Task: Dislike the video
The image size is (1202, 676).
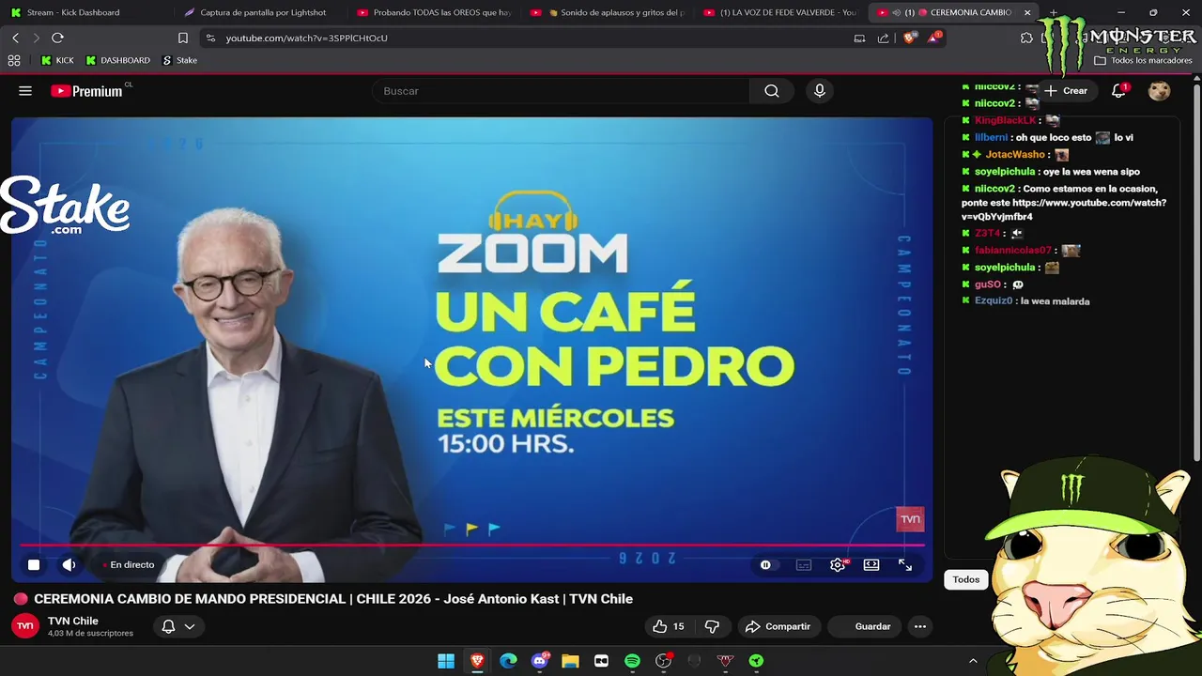Action: click(712, 626)
